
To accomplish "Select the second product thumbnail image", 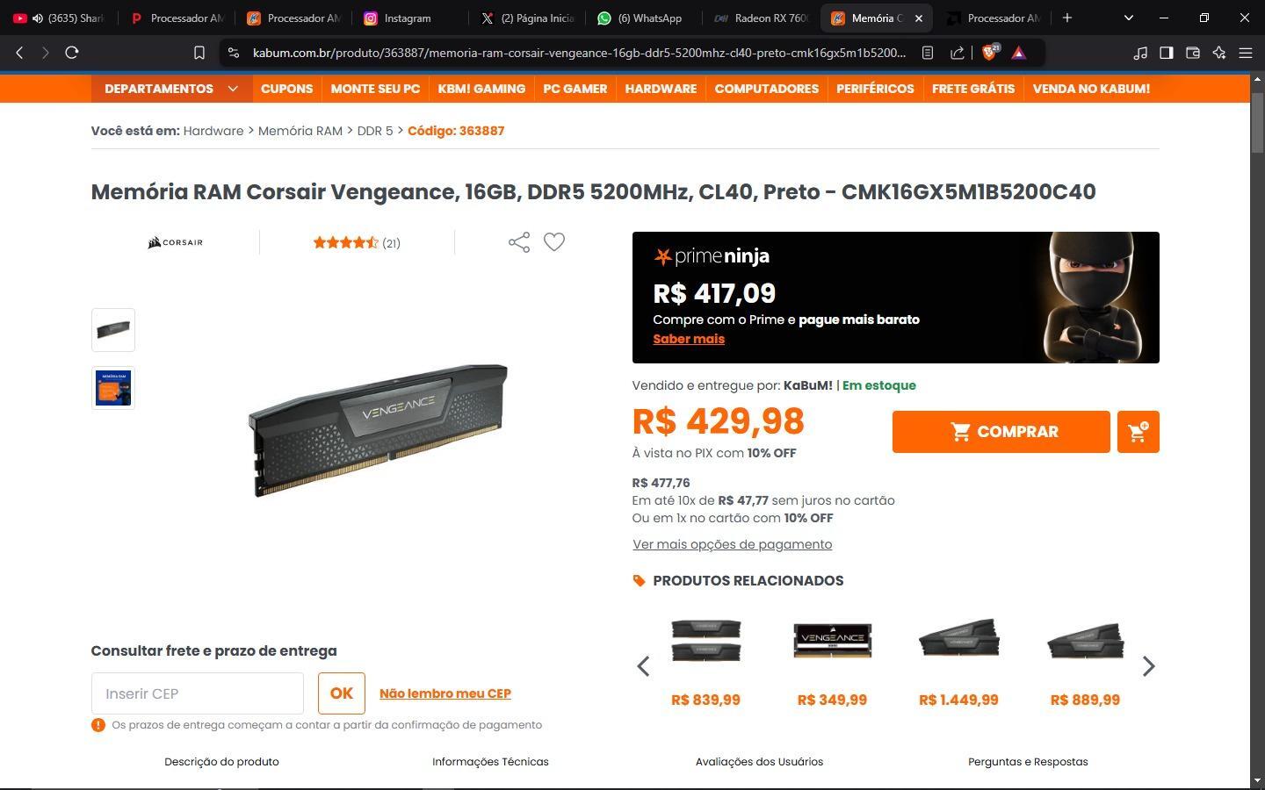I will [x=113, y=388].
